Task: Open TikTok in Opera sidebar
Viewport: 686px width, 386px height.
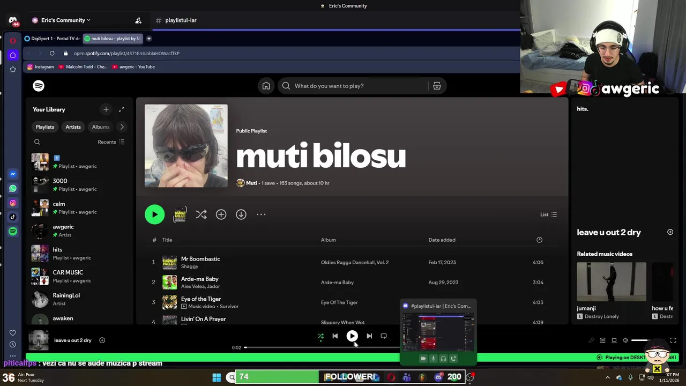Action: 13,217
